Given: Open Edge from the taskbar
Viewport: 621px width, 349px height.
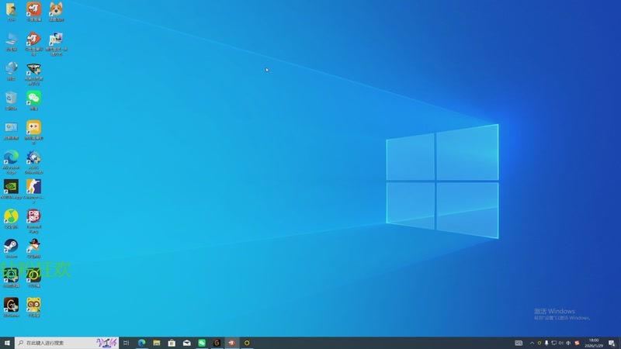Looking at the screenshot, I should [x=141, y=343].
